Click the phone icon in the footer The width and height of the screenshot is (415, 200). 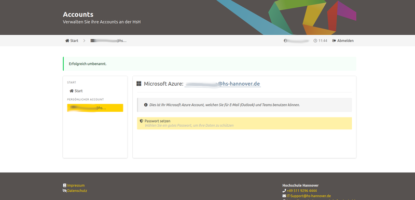click(x=284, y=191)
